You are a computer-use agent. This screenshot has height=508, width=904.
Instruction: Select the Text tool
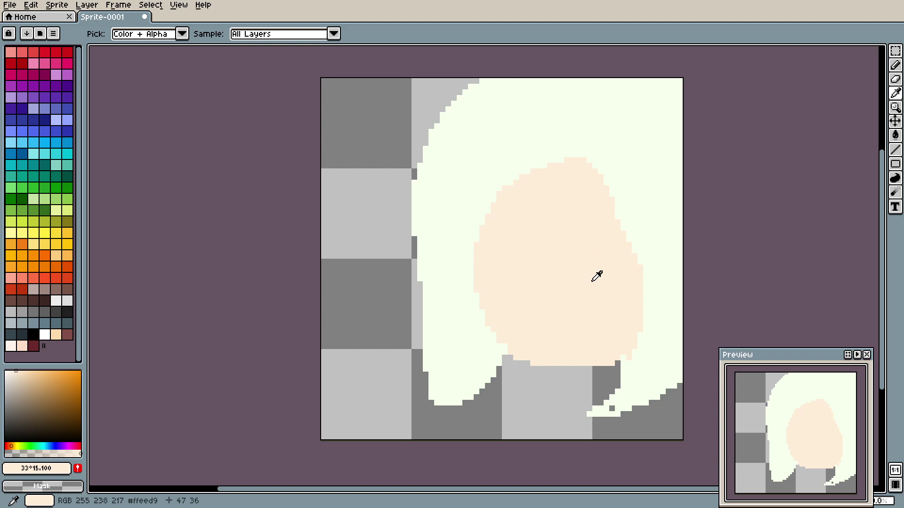(x=895, y=206)
